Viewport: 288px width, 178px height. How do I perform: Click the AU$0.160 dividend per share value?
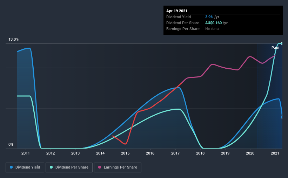[x=213, y=23]
